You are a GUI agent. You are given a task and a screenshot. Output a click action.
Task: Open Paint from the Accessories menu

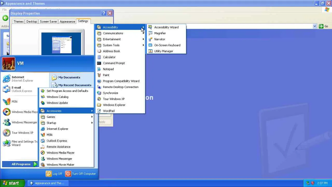(x=120, y=75)
